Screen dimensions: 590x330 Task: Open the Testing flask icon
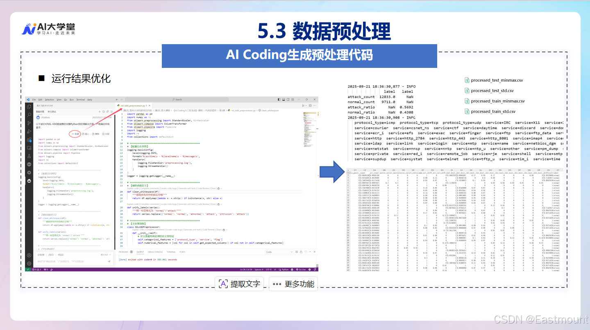coord(29,156)
